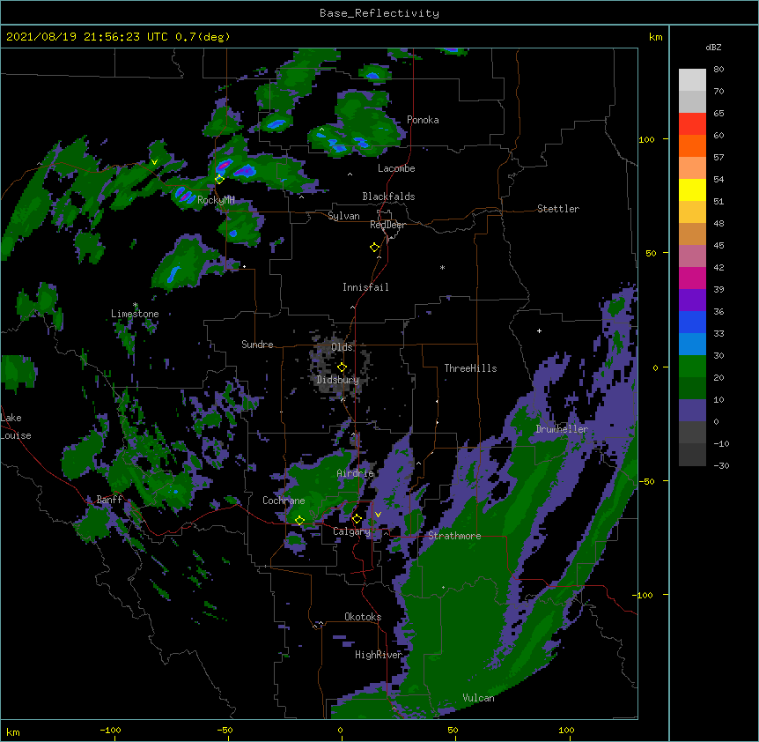The height and width of the screenshot is (742, 759).
Task: Click the yellow marker below Cochrane
Action: tap(299, 521)
